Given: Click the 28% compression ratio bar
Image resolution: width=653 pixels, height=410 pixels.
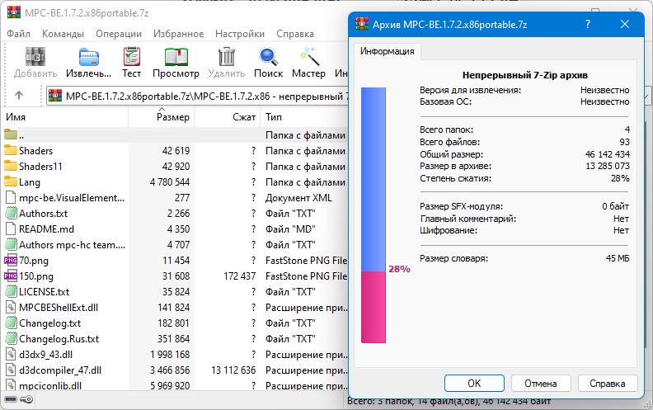Looking at the screenshot, I should (373, 215).
